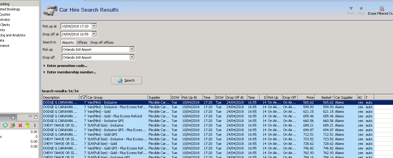Image resolution: width=393 pixels, height=158 pixels.
Task: Open the Drop off at date dropdown arrow
Action: (94, 34)
